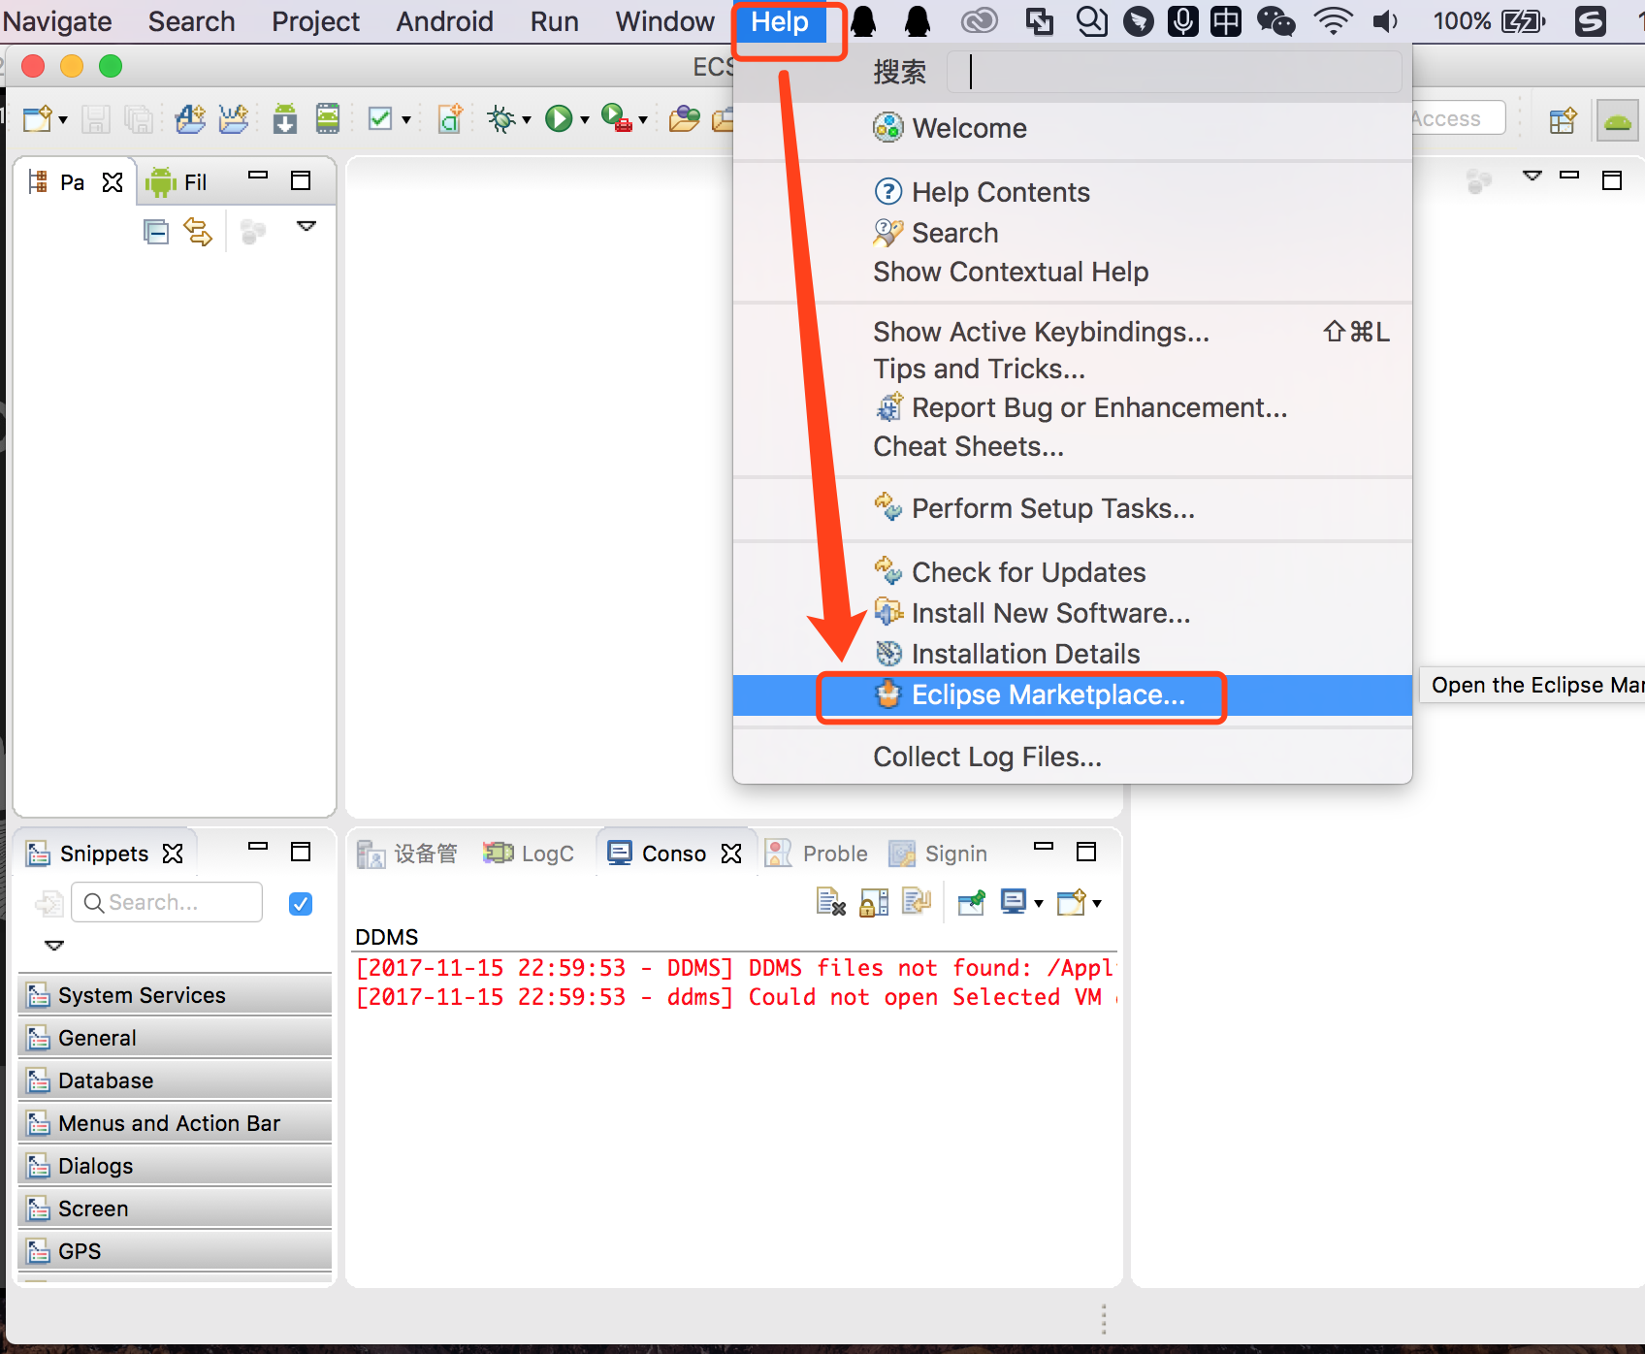Expand Display Selected Console dropdown arrow
The width and height of the screenshot is (1645, 1354).
[x=1039, y=904]
